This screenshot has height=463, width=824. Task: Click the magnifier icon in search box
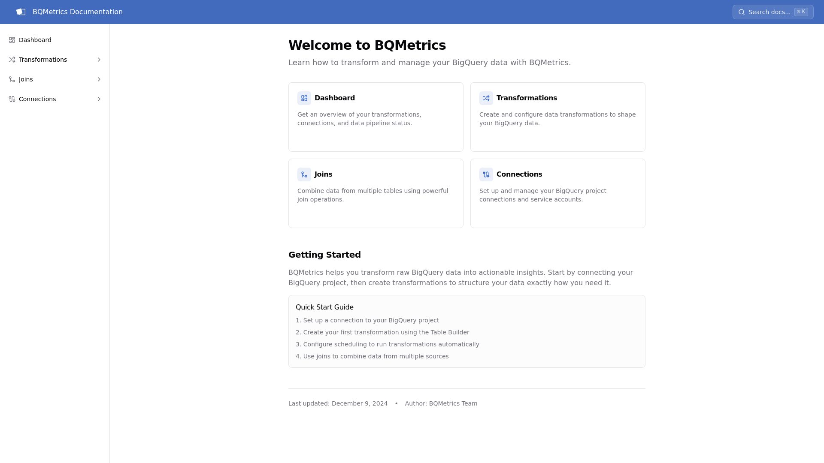click(x=742, y=12)
